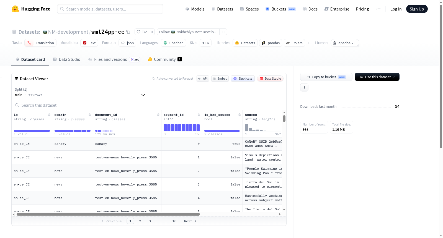Follow Nokhchiyn Mott Development
The image size is (443, 238).
pyautogui.click(x=188, y=32)
